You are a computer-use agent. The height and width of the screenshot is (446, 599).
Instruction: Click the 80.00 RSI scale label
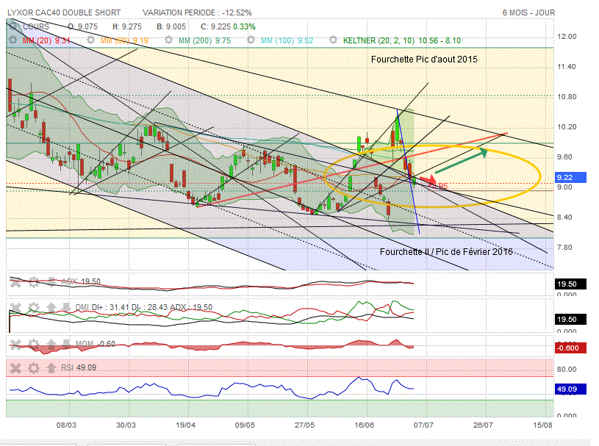[x=567, y=370]
